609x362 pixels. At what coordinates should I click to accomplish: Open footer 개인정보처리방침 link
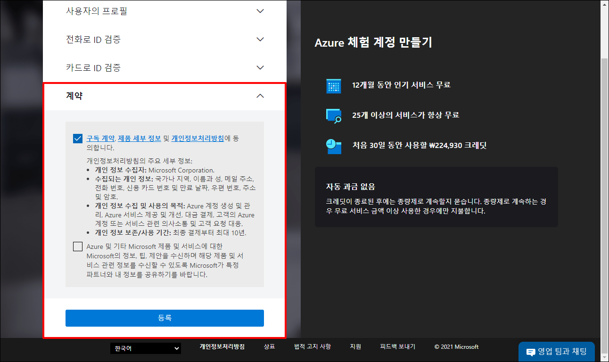222,346
